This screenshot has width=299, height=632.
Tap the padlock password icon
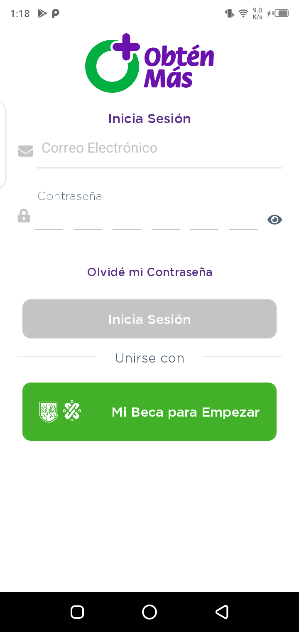click(24, 216)
